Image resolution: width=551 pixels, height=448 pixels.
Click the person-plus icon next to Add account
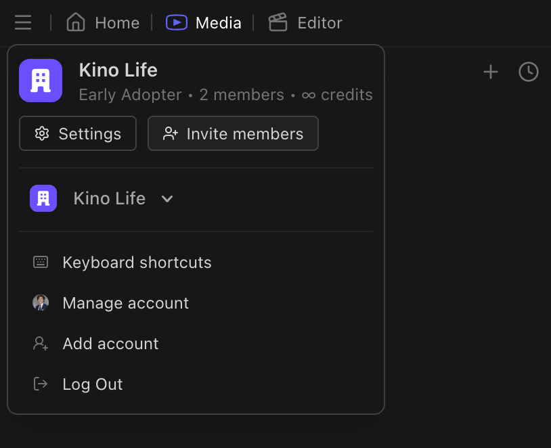(40, 343)
